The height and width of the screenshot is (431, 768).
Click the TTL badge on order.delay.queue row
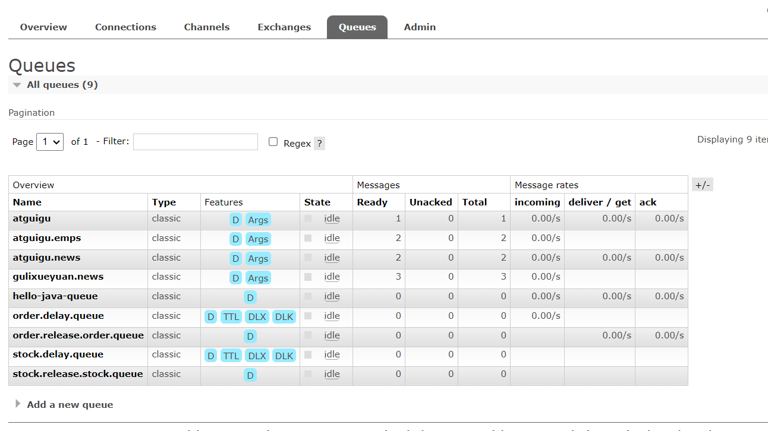231,317
